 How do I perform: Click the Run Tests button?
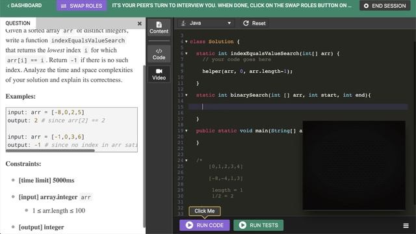(x=259, y=225)
